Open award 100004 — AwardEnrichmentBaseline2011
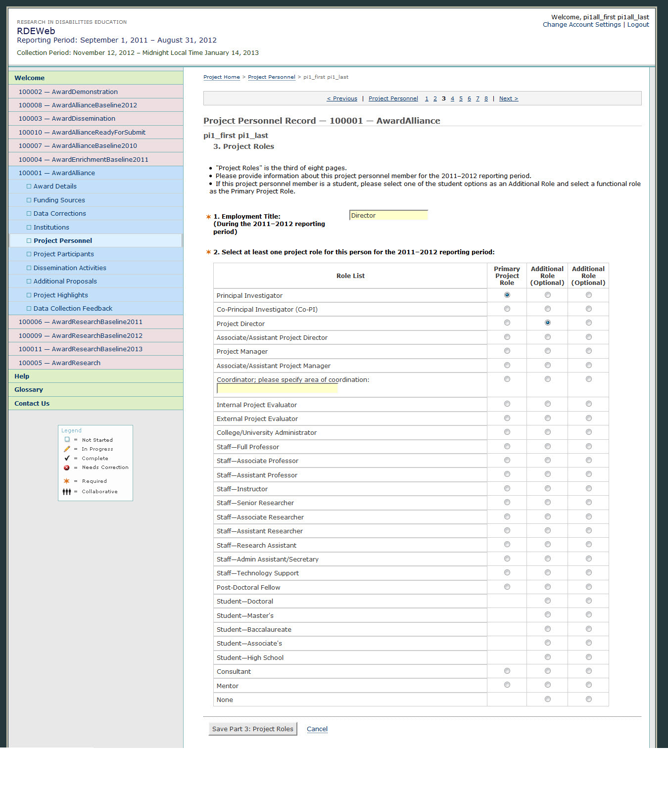This screenshot has width=668, height=794. tap(95, 159)
